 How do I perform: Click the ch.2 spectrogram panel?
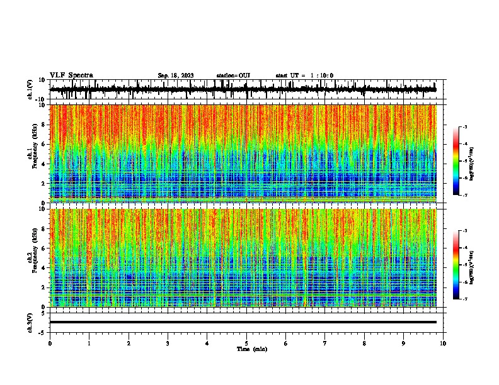pos(243,258)
